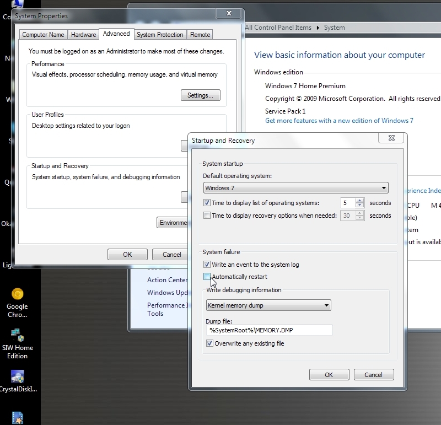This screenshot has width=441, height=425.
Task: Click All Control Panel Items breadcrumb
Action: pyautogui.click(x=278, y=28)
